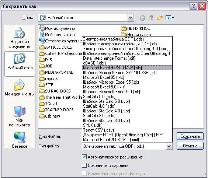
Task: Select the TRACKER DOCS folder
Action: tap(56, 110)
